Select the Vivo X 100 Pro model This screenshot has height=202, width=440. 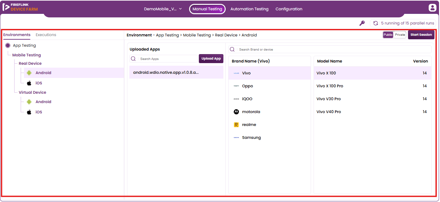[372, 86]
